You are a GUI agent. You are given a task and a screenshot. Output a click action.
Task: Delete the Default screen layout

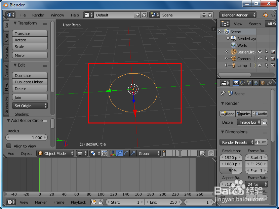click(144, 15)
